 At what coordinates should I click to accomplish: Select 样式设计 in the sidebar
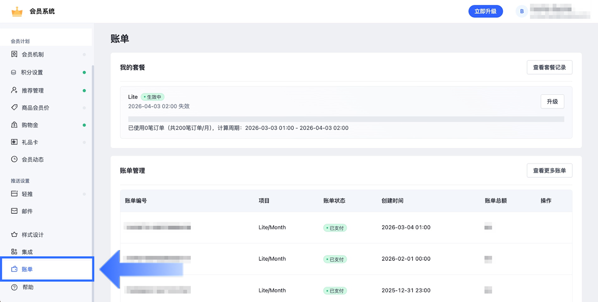[32, 235]
